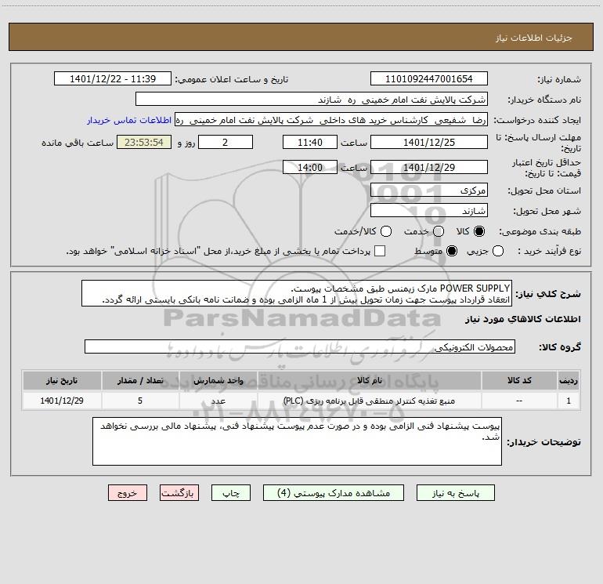The height and width of the screenshot is (584, 603).
Task: Click the deadline time field 11:40
Action: 310,142
